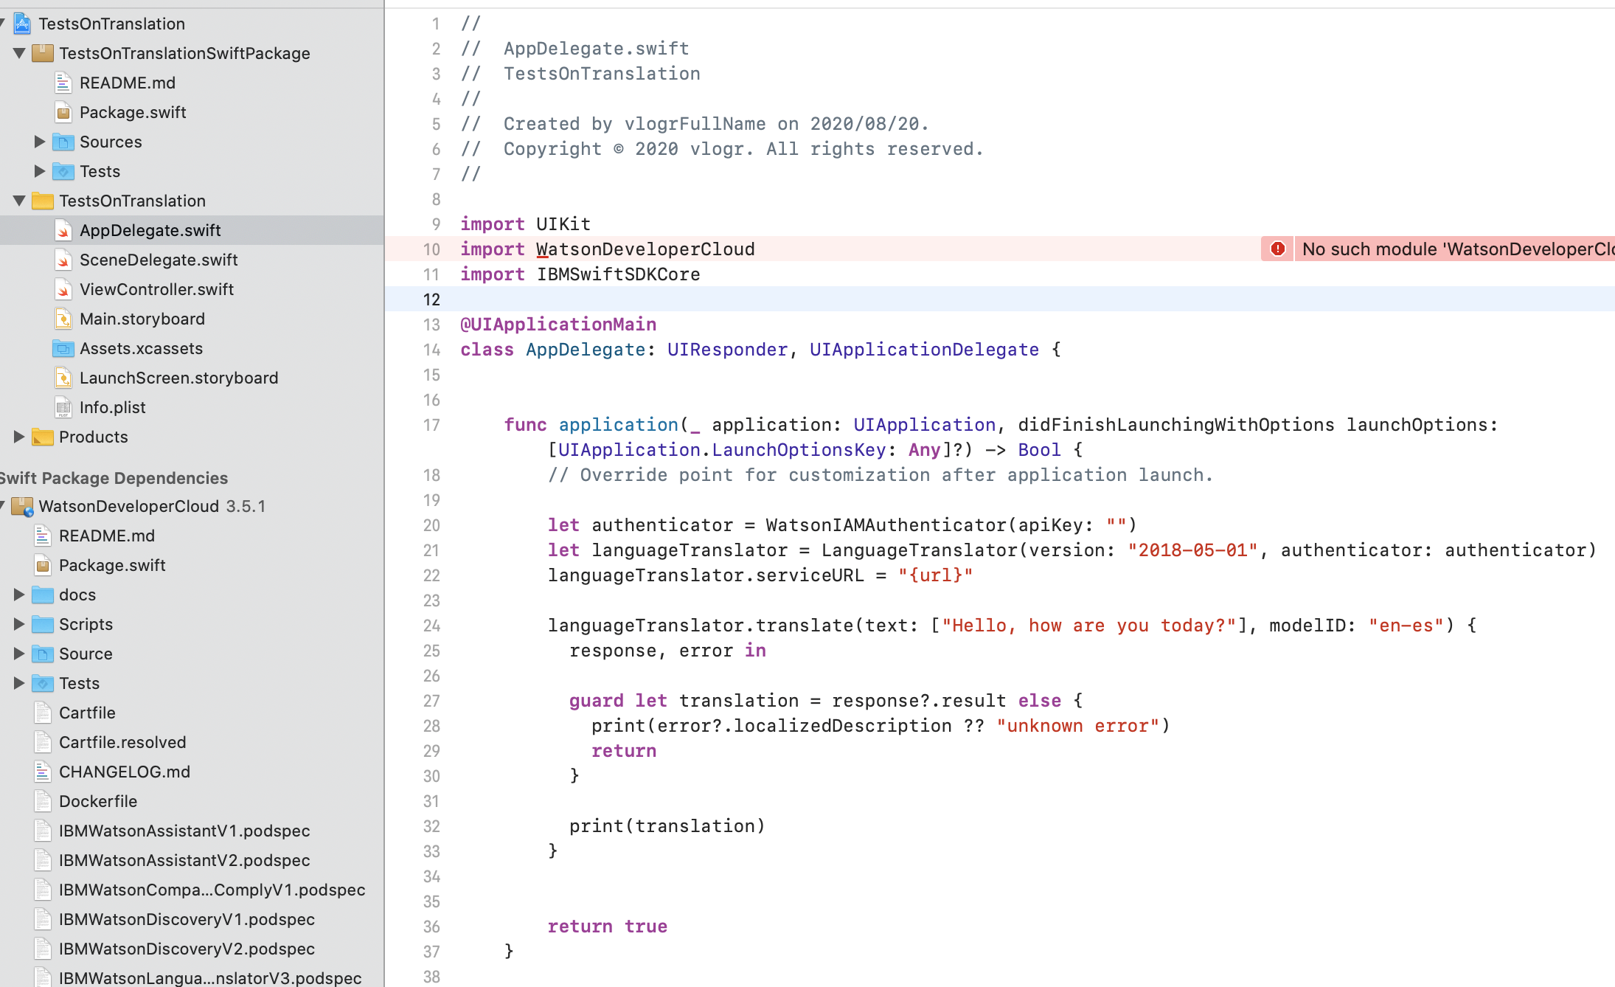Click the Package.swift icon under WatsonDeveloperCloud

(43, 566)
